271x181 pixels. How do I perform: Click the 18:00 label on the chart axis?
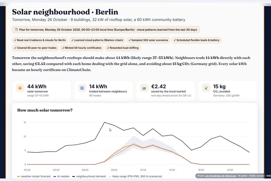[201, 170]
